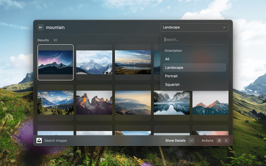266x166 pixels.
Task: Click the Search Images extension icon
Action: tap(39, 141)
